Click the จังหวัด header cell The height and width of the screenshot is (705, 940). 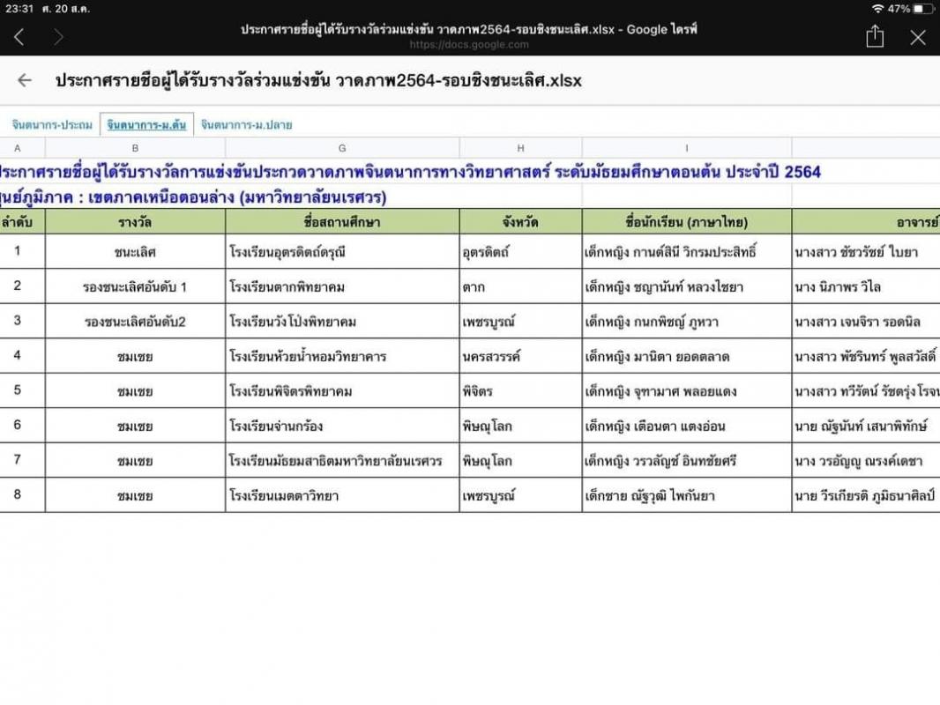tap(520, 221)
